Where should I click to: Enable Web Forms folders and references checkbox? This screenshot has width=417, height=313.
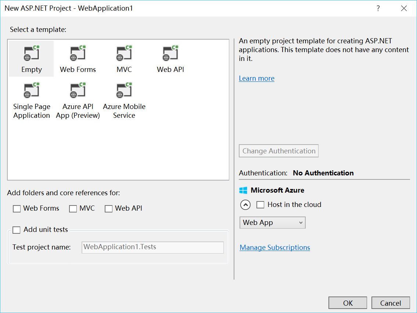pos(17,208)
